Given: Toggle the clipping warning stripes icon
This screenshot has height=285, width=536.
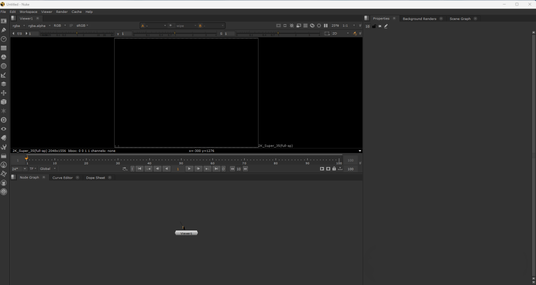Looking at the screenshot, I should (x=292, y=25).
